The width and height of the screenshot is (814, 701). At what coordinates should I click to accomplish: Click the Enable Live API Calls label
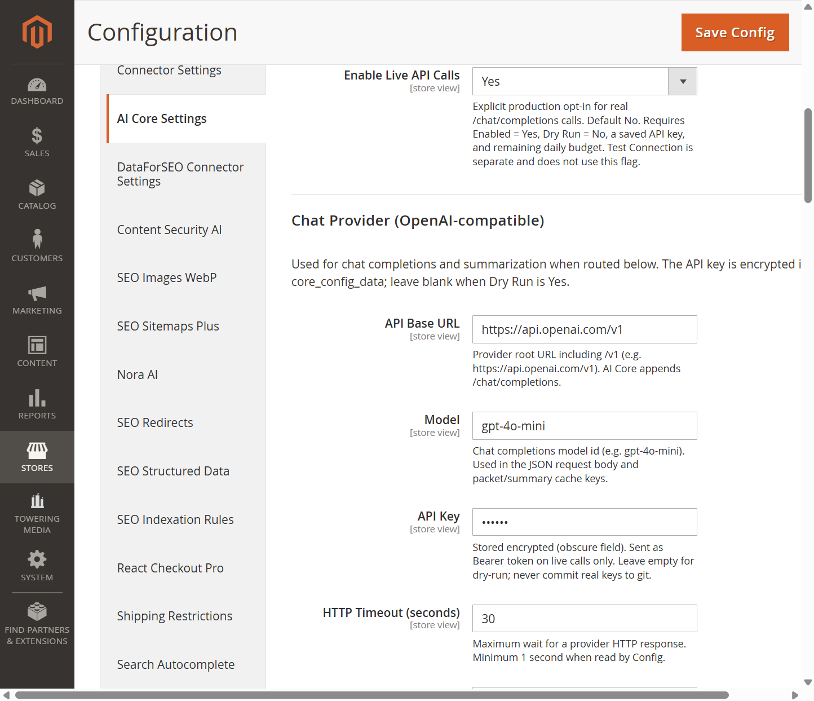[x=402, y=76]
